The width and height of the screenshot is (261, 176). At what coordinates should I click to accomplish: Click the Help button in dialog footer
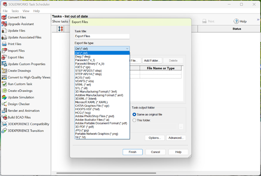178,152
